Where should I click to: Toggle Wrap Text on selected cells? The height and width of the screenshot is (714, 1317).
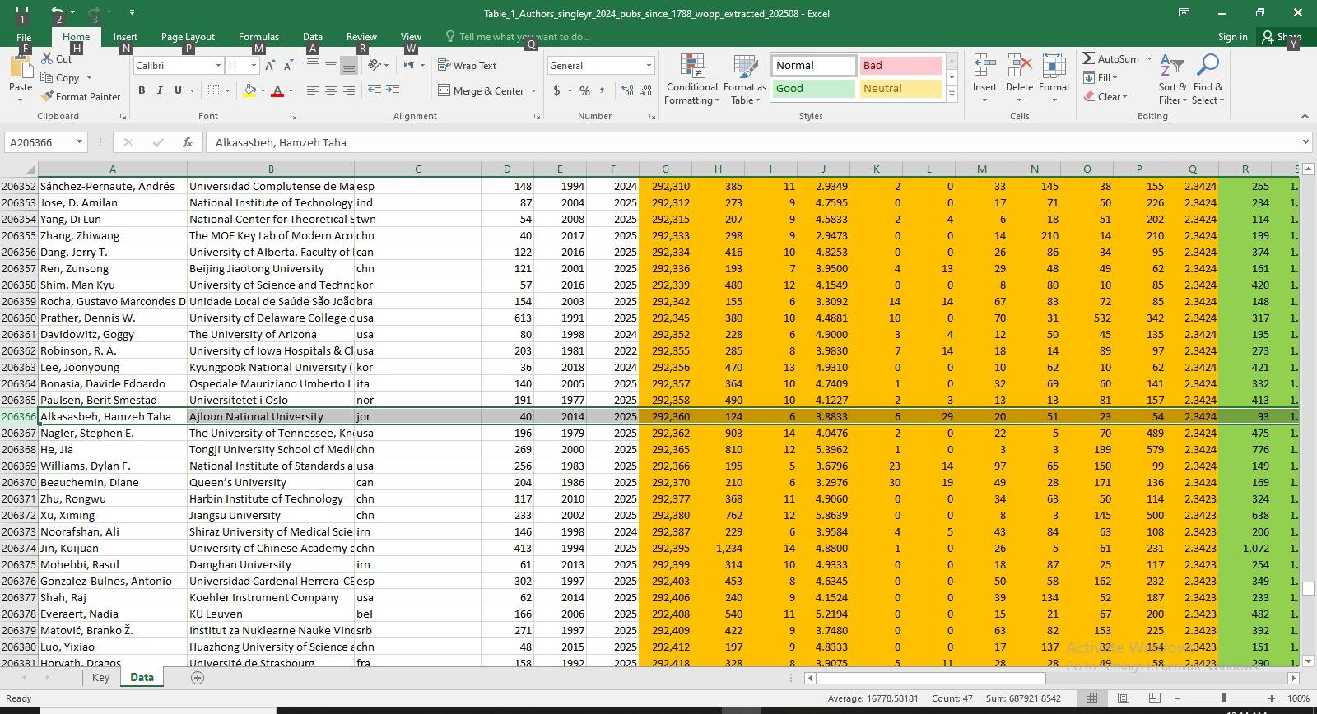pyautogui.click(x=467, y=66)
